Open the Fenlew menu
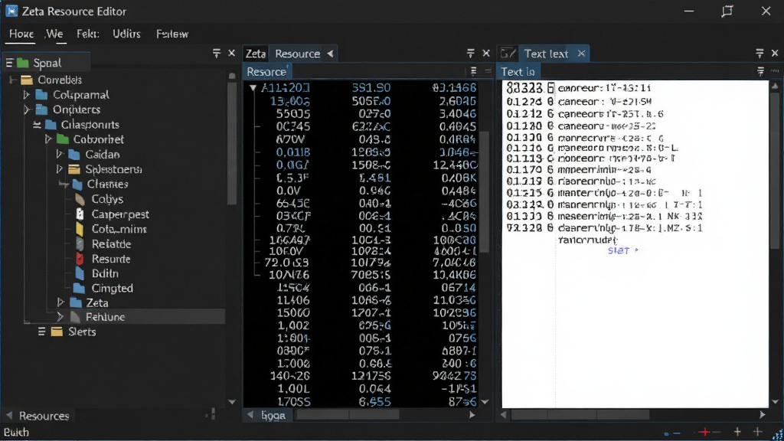784x441 pixels. [x=172, y=34]
